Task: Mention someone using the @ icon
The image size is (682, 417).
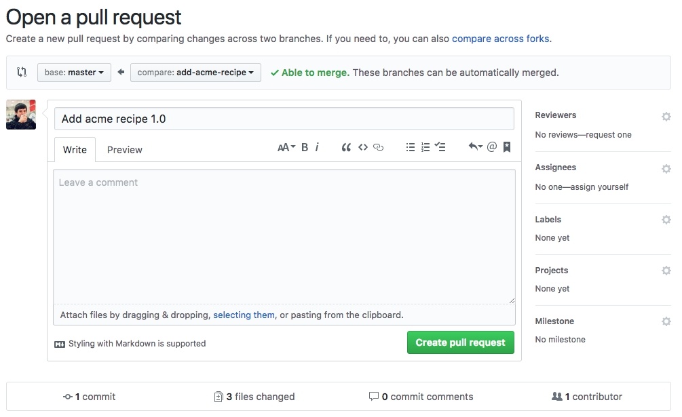Action: click(x=491, y=146)
